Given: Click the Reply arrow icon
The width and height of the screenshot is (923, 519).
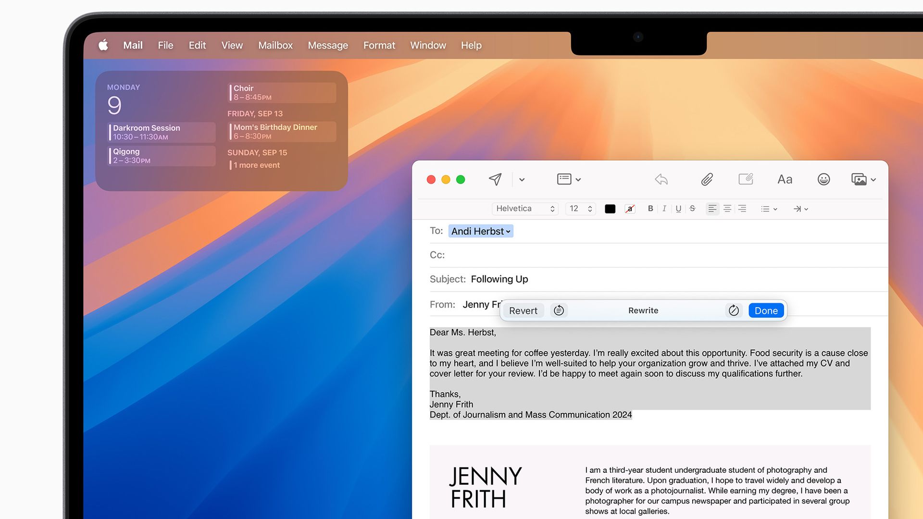Looking at the screenshot, I should 661,179.
